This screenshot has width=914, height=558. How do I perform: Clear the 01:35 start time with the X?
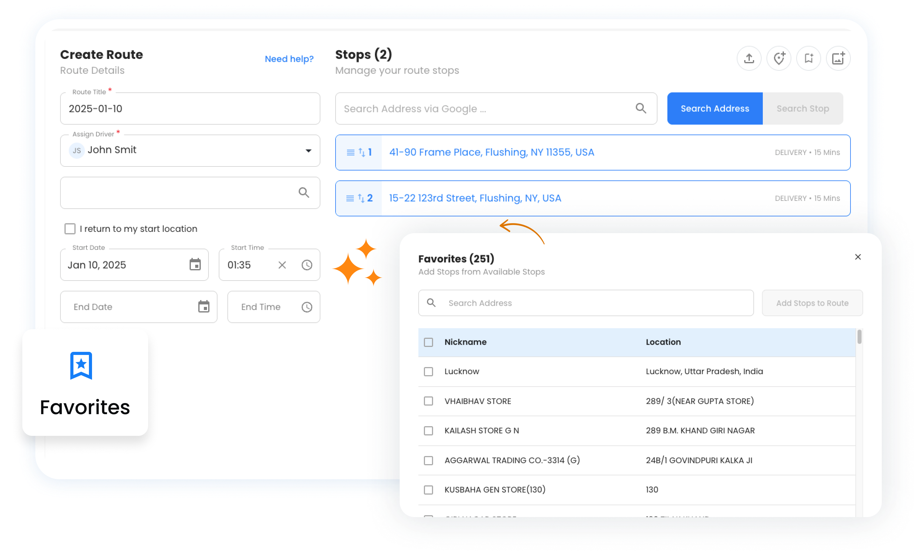[282, 265]
